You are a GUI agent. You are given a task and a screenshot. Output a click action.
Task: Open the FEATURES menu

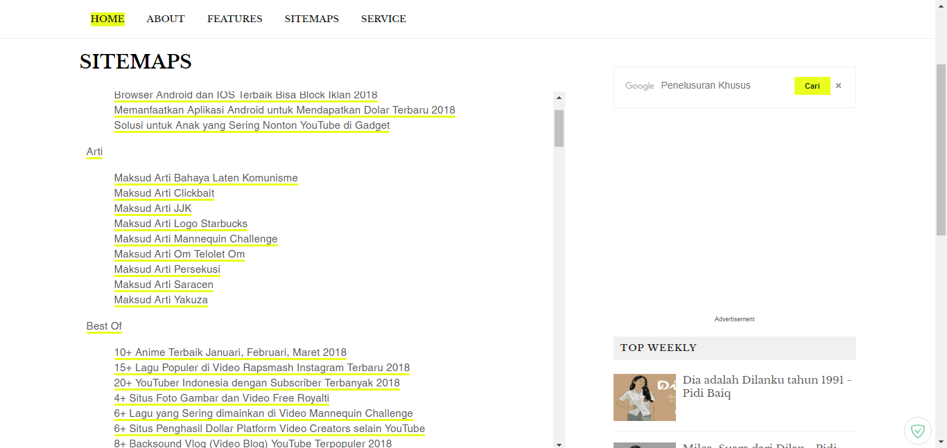point(234,19)
